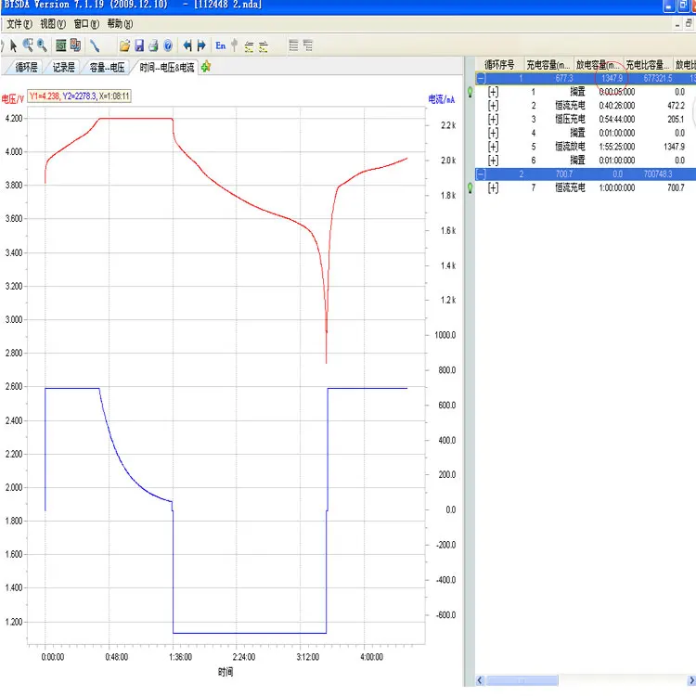Click the left arrow of horizontal scrollbar
696x696 pixels.
click(480, 681)
